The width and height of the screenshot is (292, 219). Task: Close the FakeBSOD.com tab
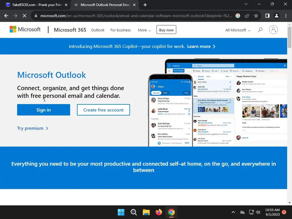[x=66, y=5]
